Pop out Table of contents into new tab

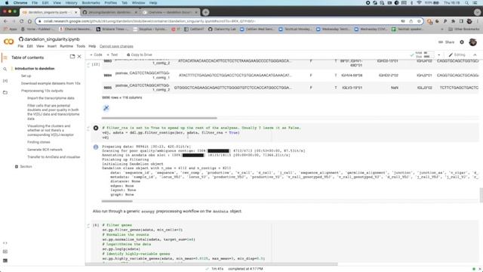72,57
